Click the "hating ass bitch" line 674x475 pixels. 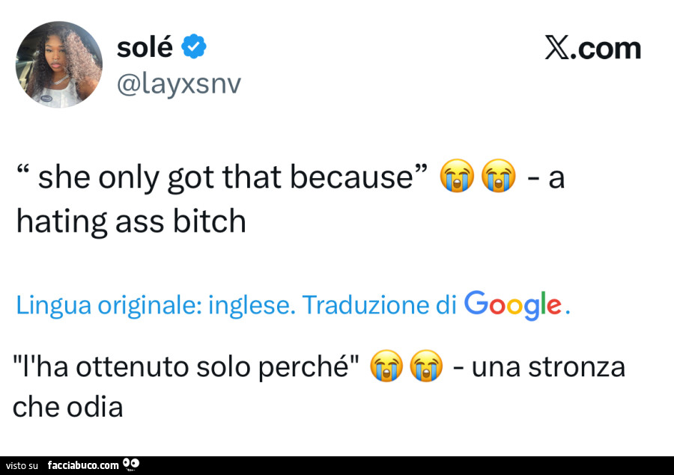pyautogui.click(x=131, y=221)
